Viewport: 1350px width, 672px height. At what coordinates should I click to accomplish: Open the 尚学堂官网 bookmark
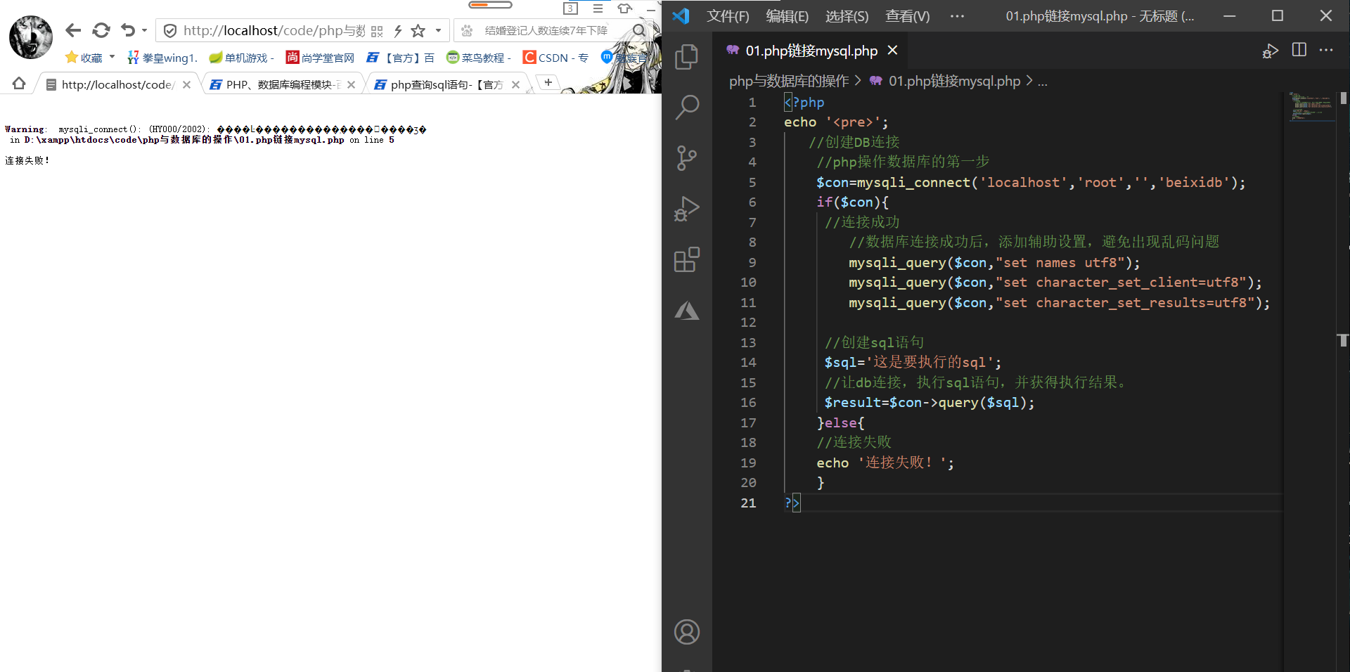pos(320,58)
